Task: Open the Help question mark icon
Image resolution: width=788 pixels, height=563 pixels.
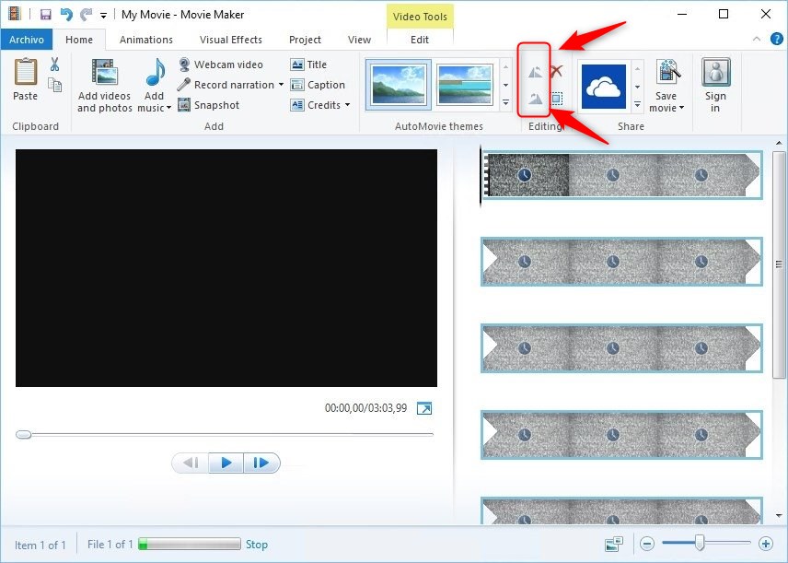Action: tap(776, 39)
